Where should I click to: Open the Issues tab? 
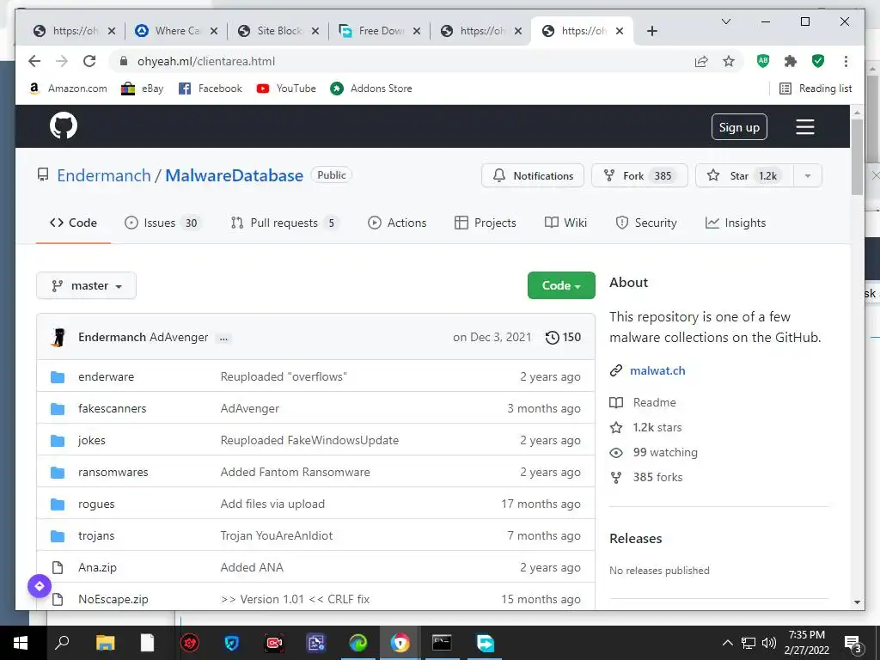162,223
